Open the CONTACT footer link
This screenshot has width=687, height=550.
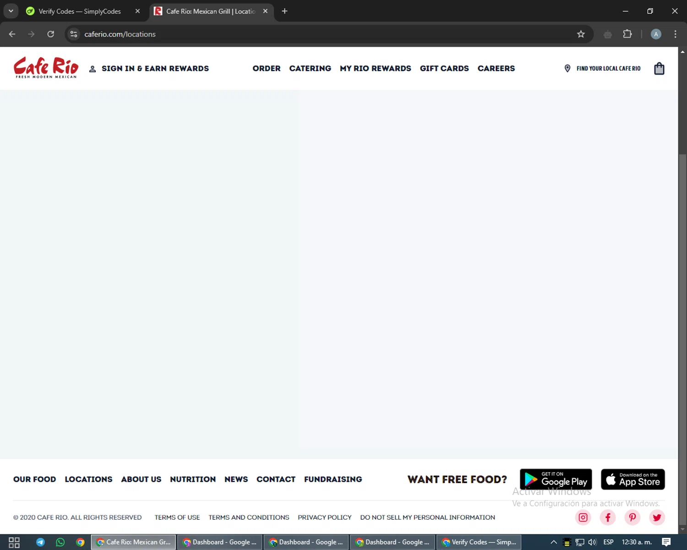click(x=276, y=479)
